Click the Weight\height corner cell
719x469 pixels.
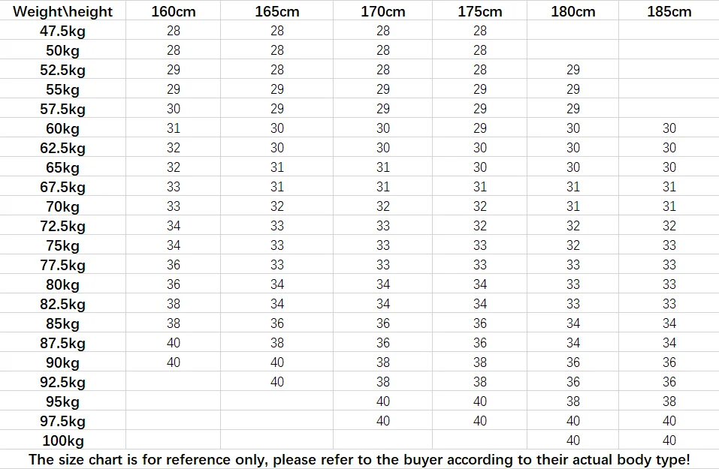click(63, 11)
